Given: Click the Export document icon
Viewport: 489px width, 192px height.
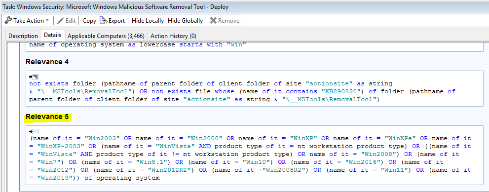Looking at the screenshot, I should [x=103, y=21].
